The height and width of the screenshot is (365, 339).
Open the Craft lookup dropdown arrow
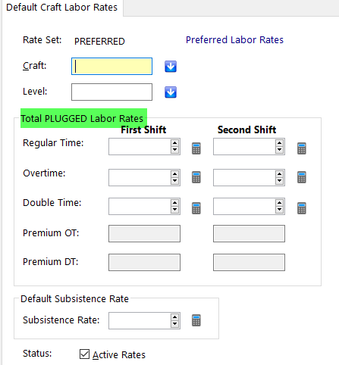click(171, 67)
